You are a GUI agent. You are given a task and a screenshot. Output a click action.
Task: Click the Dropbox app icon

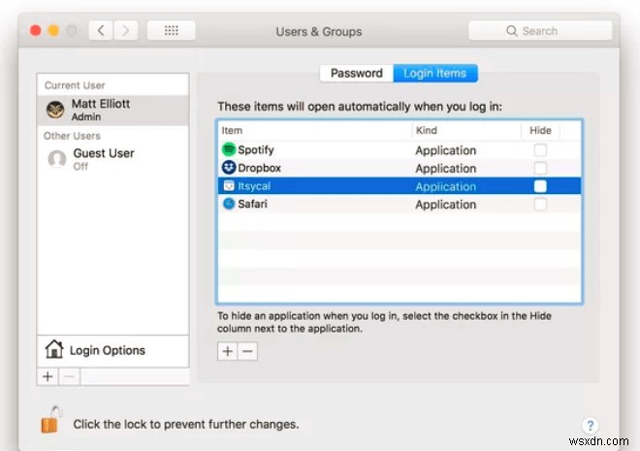tap(229, 168)
